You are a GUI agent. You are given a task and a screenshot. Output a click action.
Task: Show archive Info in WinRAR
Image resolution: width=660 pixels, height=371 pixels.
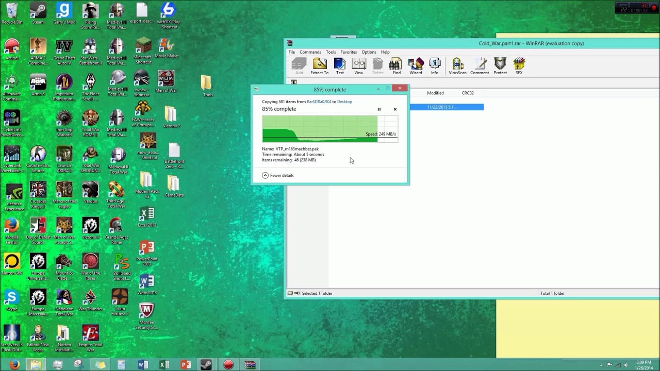point(435,66)
